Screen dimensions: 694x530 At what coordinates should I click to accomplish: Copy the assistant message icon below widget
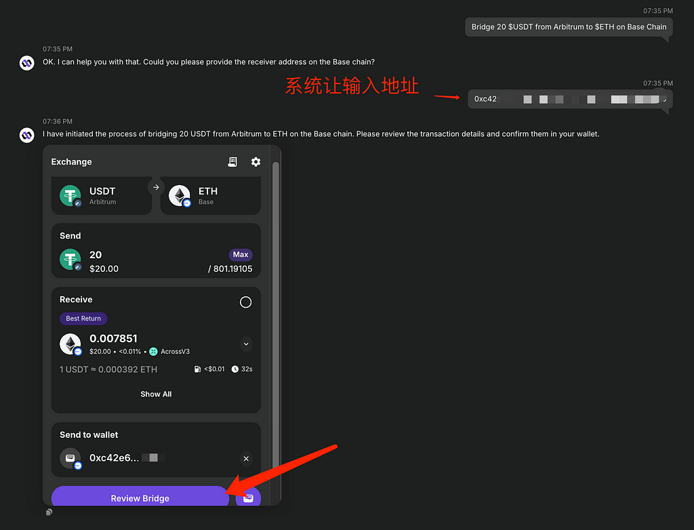pyautogui.click(x=49, y=512)
